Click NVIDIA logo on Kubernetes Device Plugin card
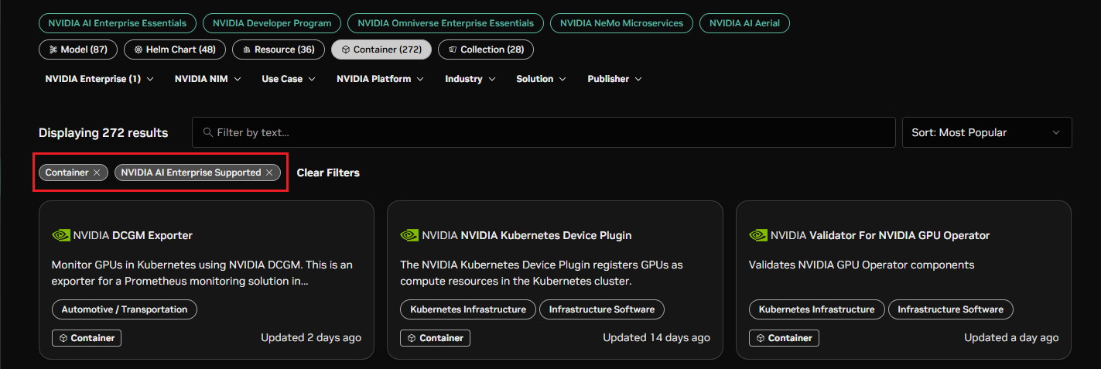Screen dimensions: 1101x369 click(x=409, y=235)
